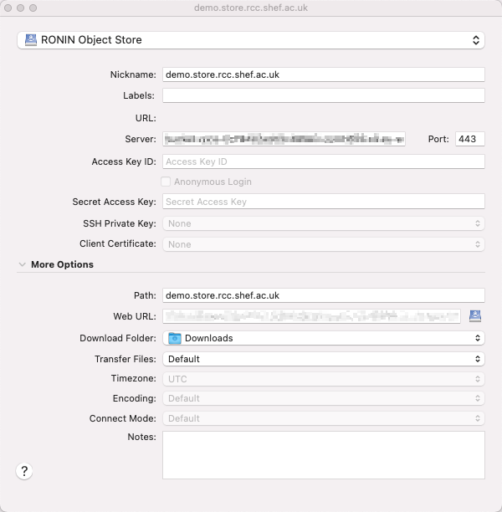Open the help question mark button
Viewport: 502px width, 512px height.
[24, 471]
